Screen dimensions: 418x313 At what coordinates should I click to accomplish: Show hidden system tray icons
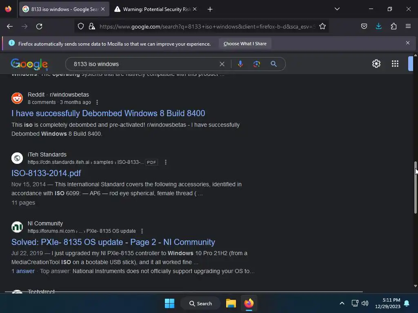(342, 303)
